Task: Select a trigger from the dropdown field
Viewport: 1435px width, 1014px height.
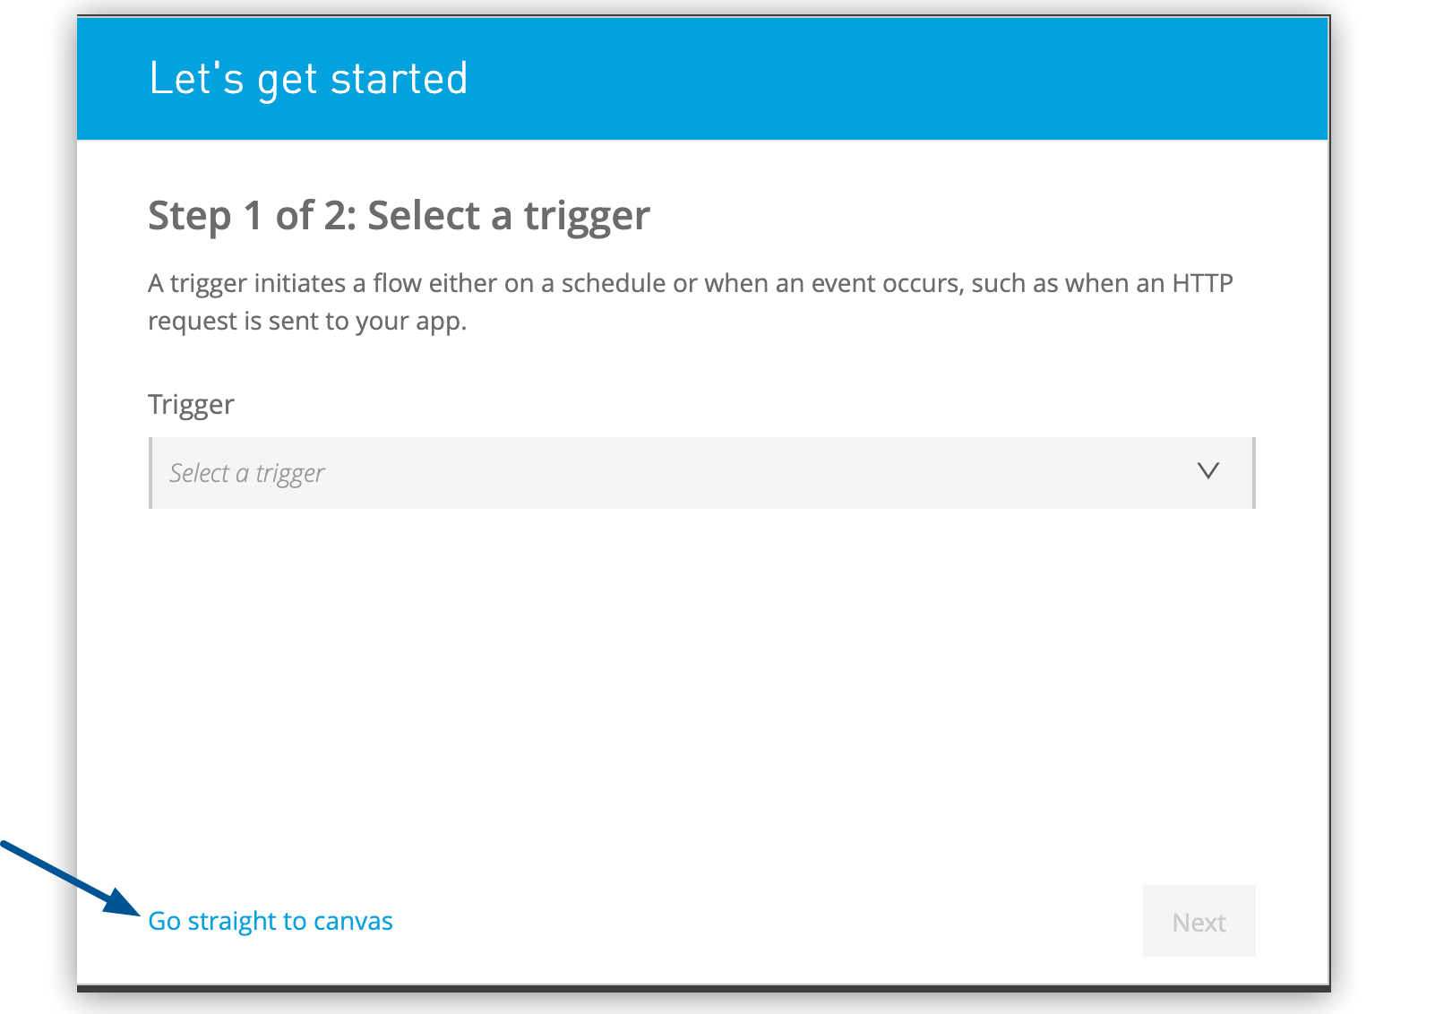Action: (627, 473)
